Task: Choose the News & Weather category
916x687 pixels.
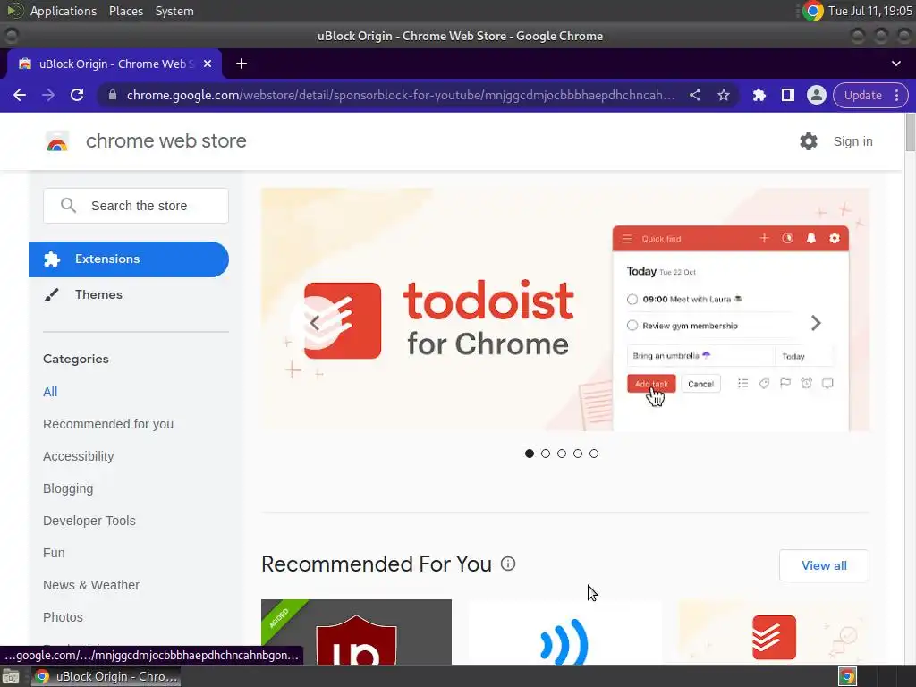Action: coord(91,585)
